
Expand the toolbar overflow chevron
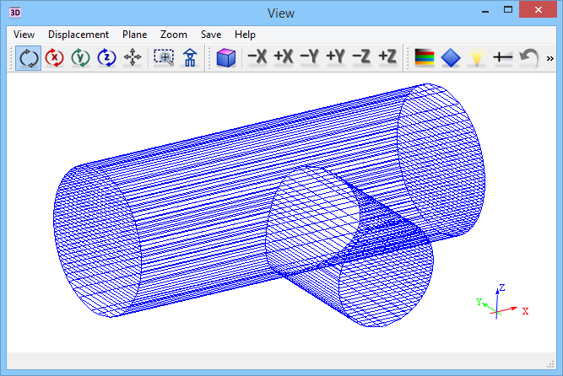[x=549, y=58]
